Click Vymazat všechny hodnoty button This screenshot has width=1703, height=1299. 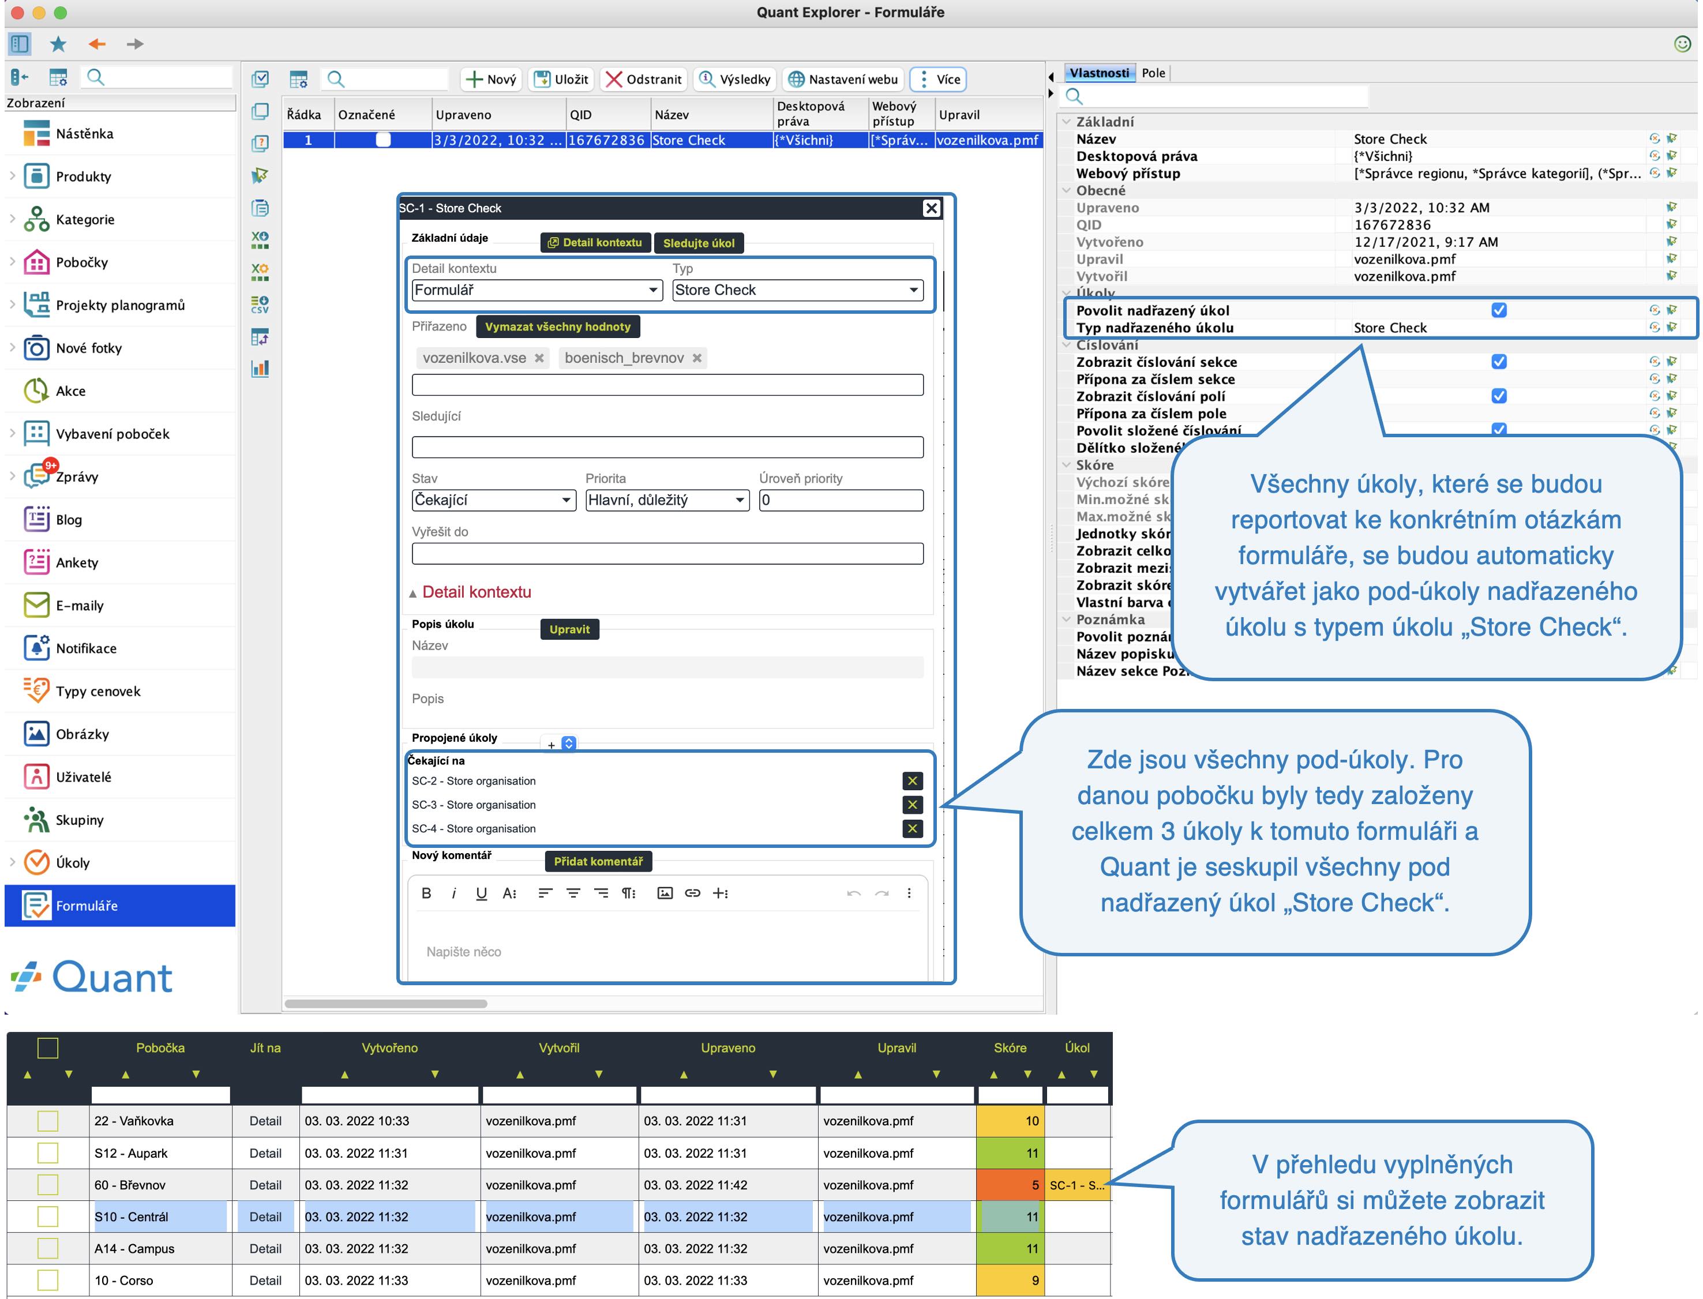pyautogui.click(x=558, y=327)
